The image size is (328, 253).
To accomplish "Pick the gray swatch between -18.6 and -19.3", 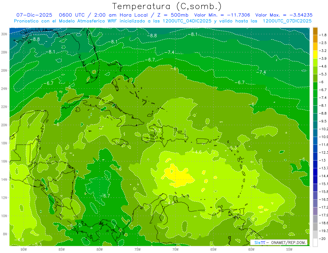I will (x=315, y=227).
